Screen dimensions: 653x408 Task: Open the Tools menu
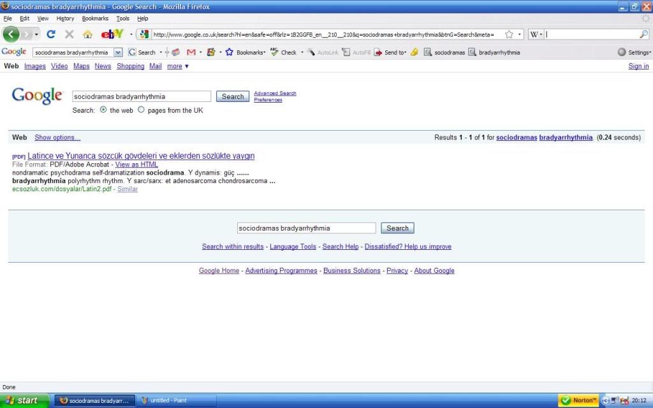coord(122,18)
